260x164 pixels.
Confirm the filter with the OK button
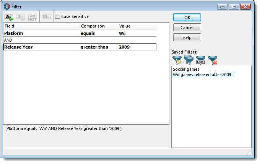pos(187,18)
